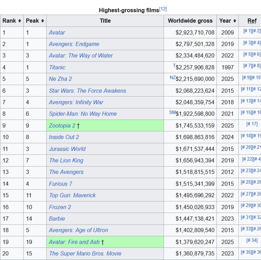Screen dimensions: 261x260
Task: Click the NZ note beside Ne Zha 2 gross
Action: 173,77
